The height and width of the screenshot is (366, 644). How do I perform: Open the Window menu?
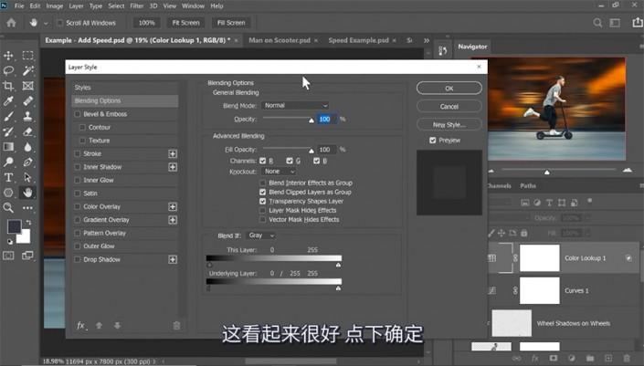point(193,6)
